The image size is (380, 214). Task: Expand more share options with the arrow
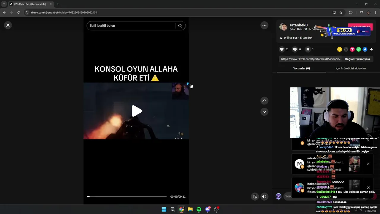tap(371, 49)
